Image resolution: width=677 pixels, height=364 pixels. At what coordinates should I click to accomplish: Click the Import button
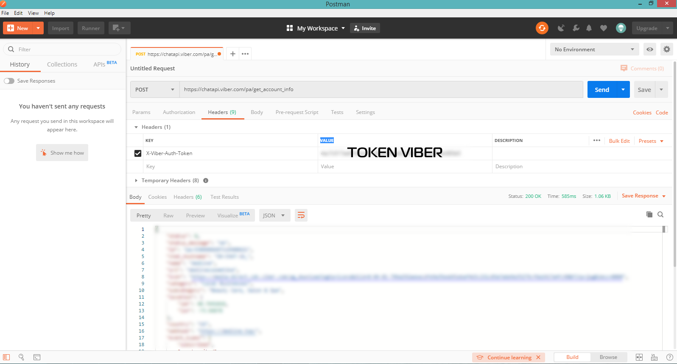click(61, 28)
